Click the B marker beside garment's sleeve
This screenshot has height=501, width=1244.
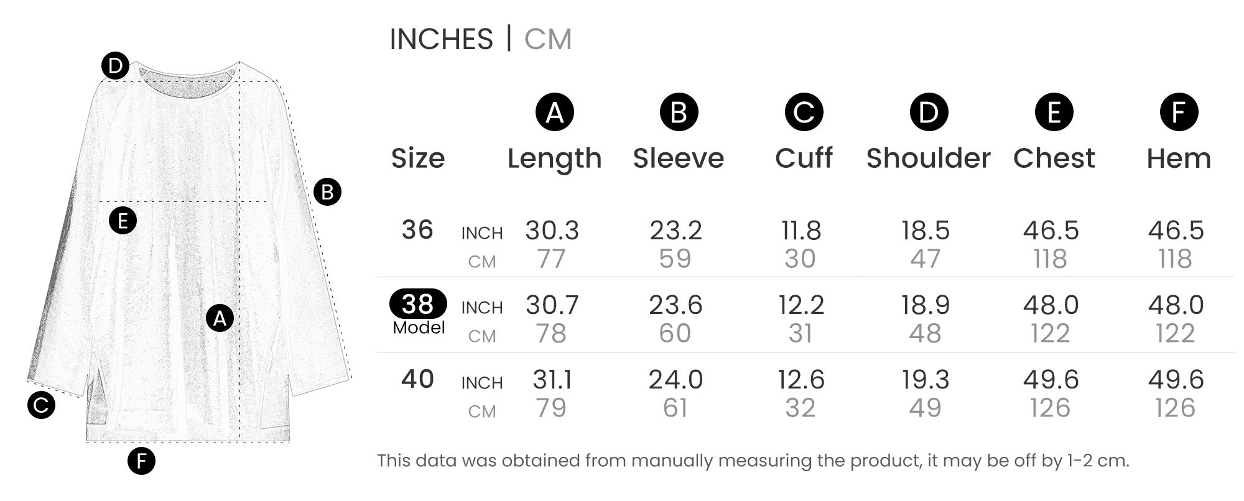click(327, 192)
